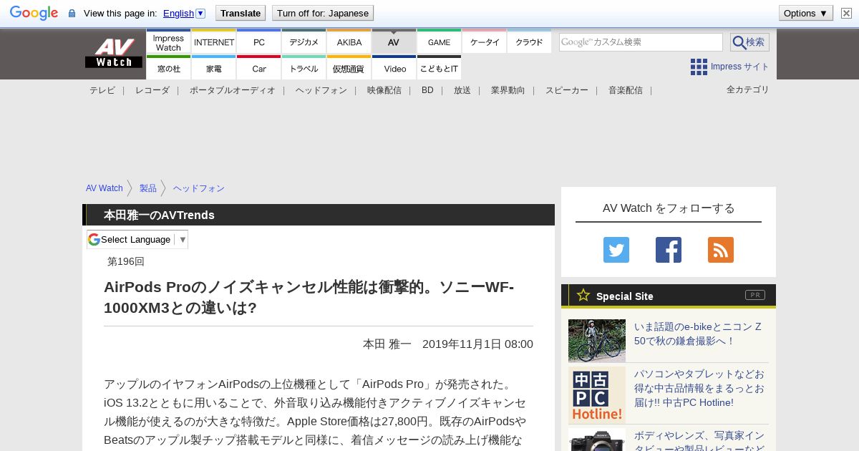Screen dimensions: 859x451
Task: Click the ヘッドフォン breadcrumb link
Action: 199,188
